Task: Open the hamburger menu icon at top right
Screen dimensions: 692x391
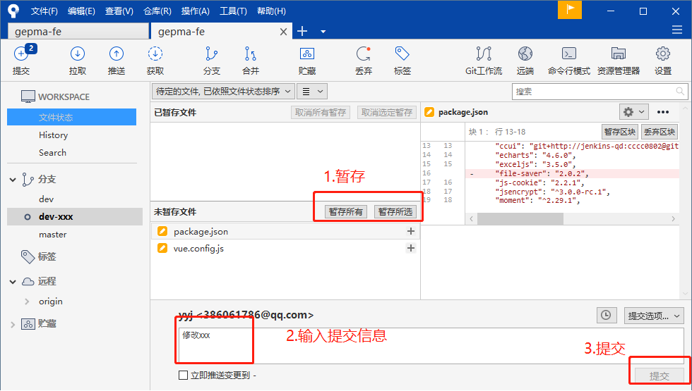Action: [x=677, y=30]
